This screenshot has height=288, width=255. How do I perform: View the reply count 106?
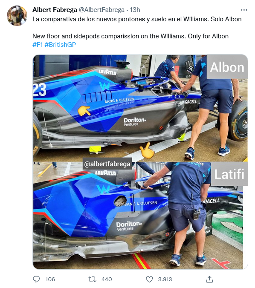tap(50, 279)
